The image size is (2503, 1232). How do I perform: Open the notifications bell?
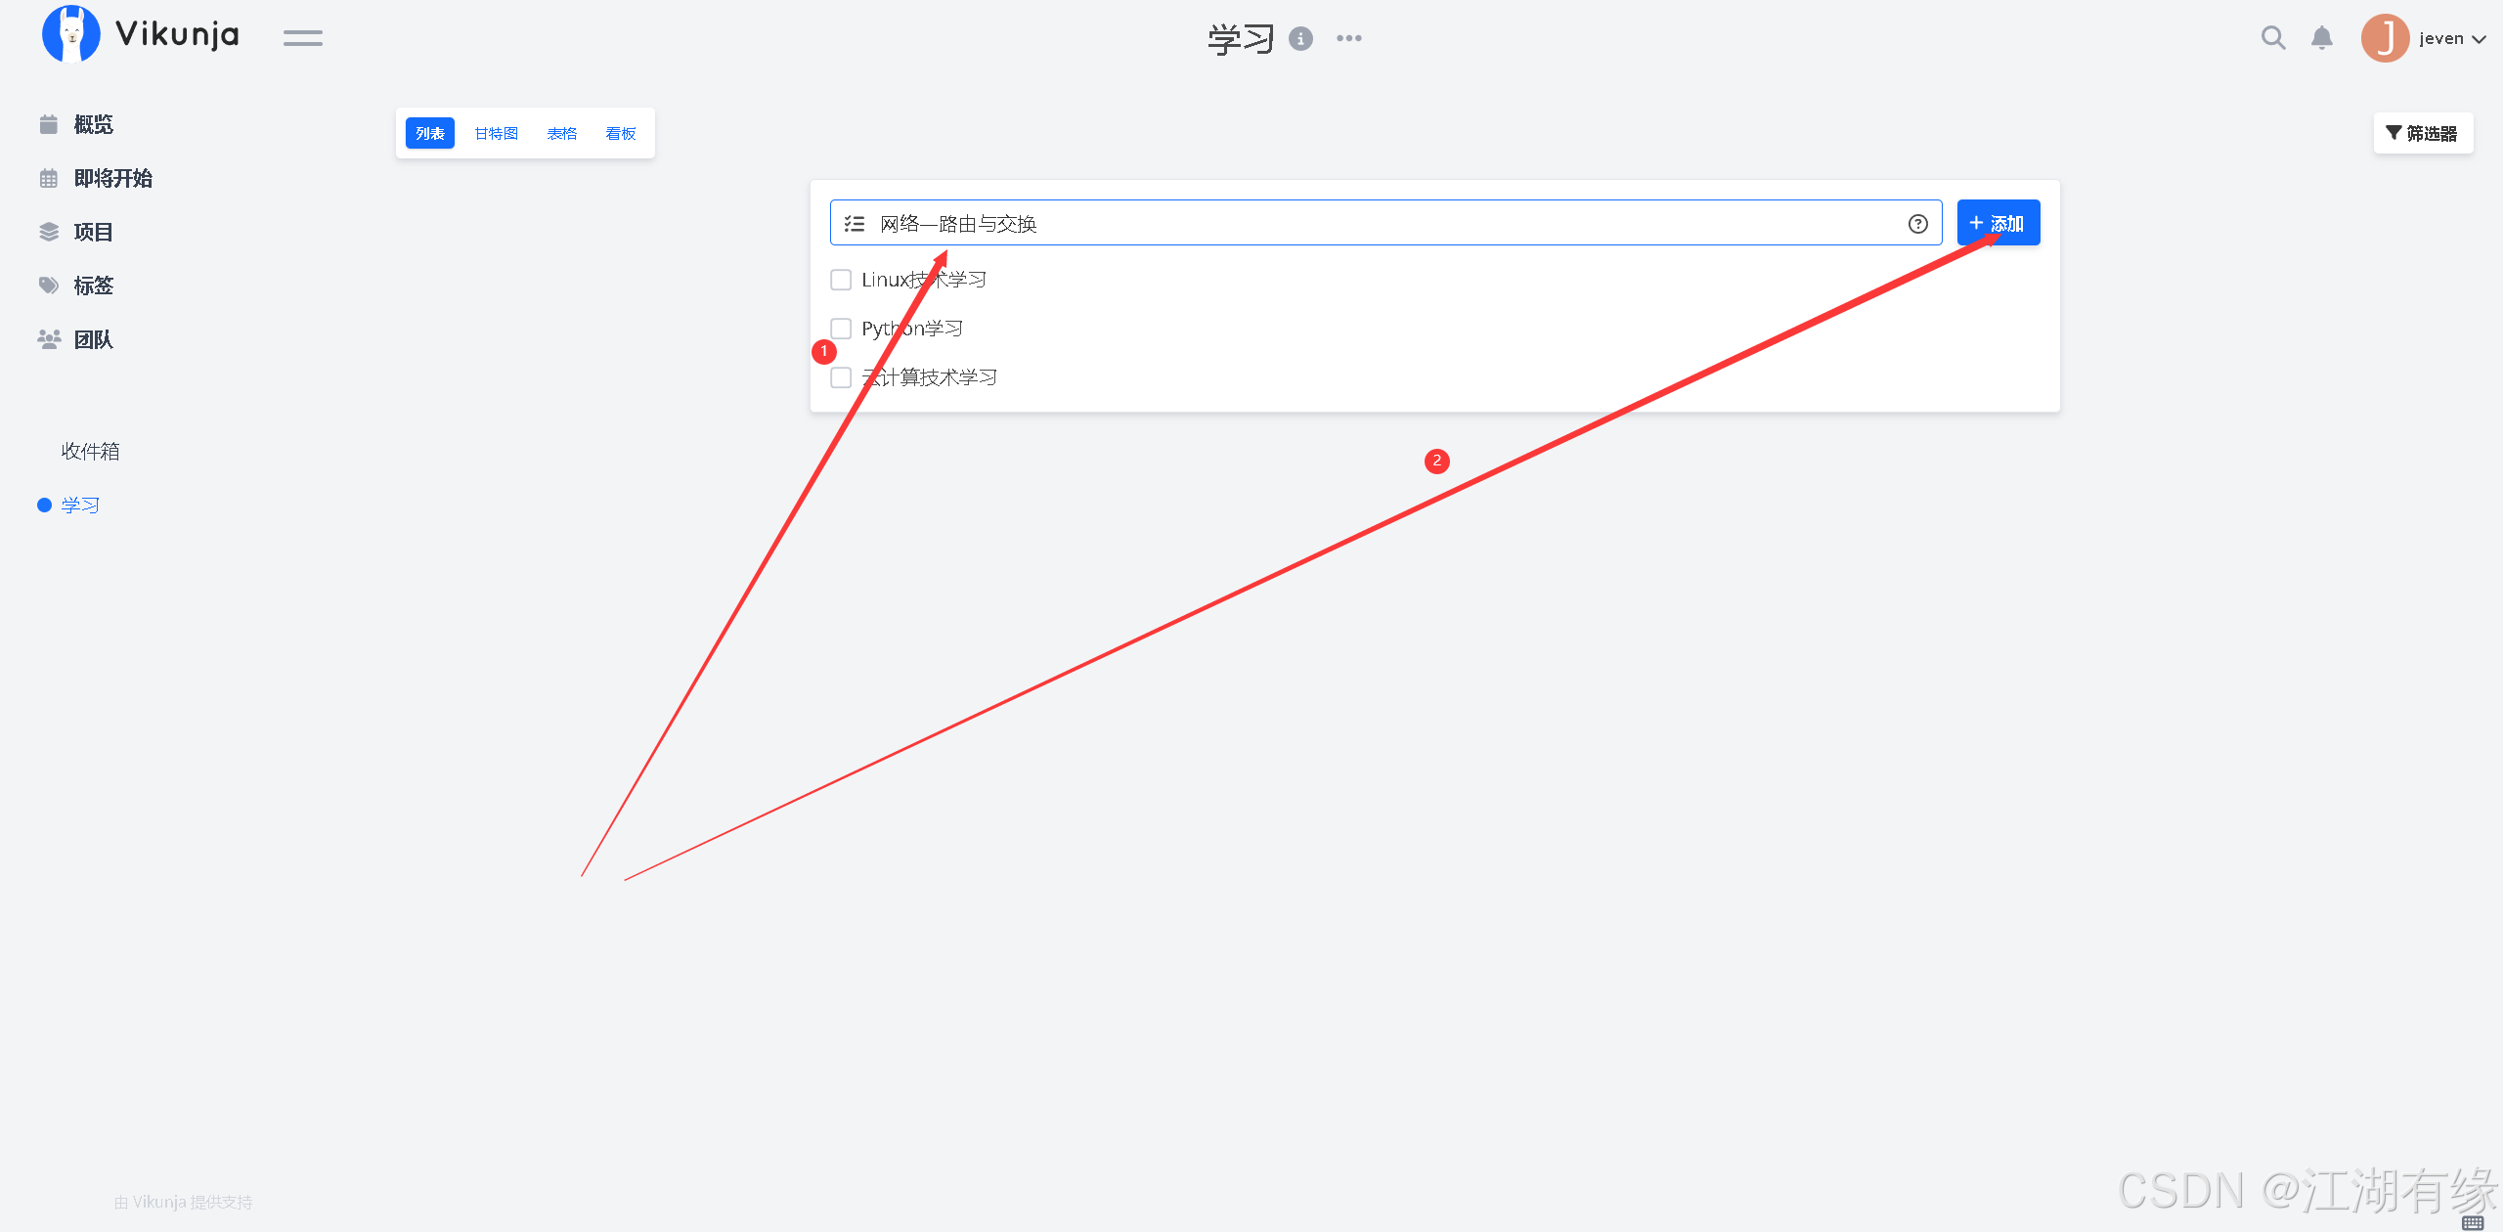2322,38
